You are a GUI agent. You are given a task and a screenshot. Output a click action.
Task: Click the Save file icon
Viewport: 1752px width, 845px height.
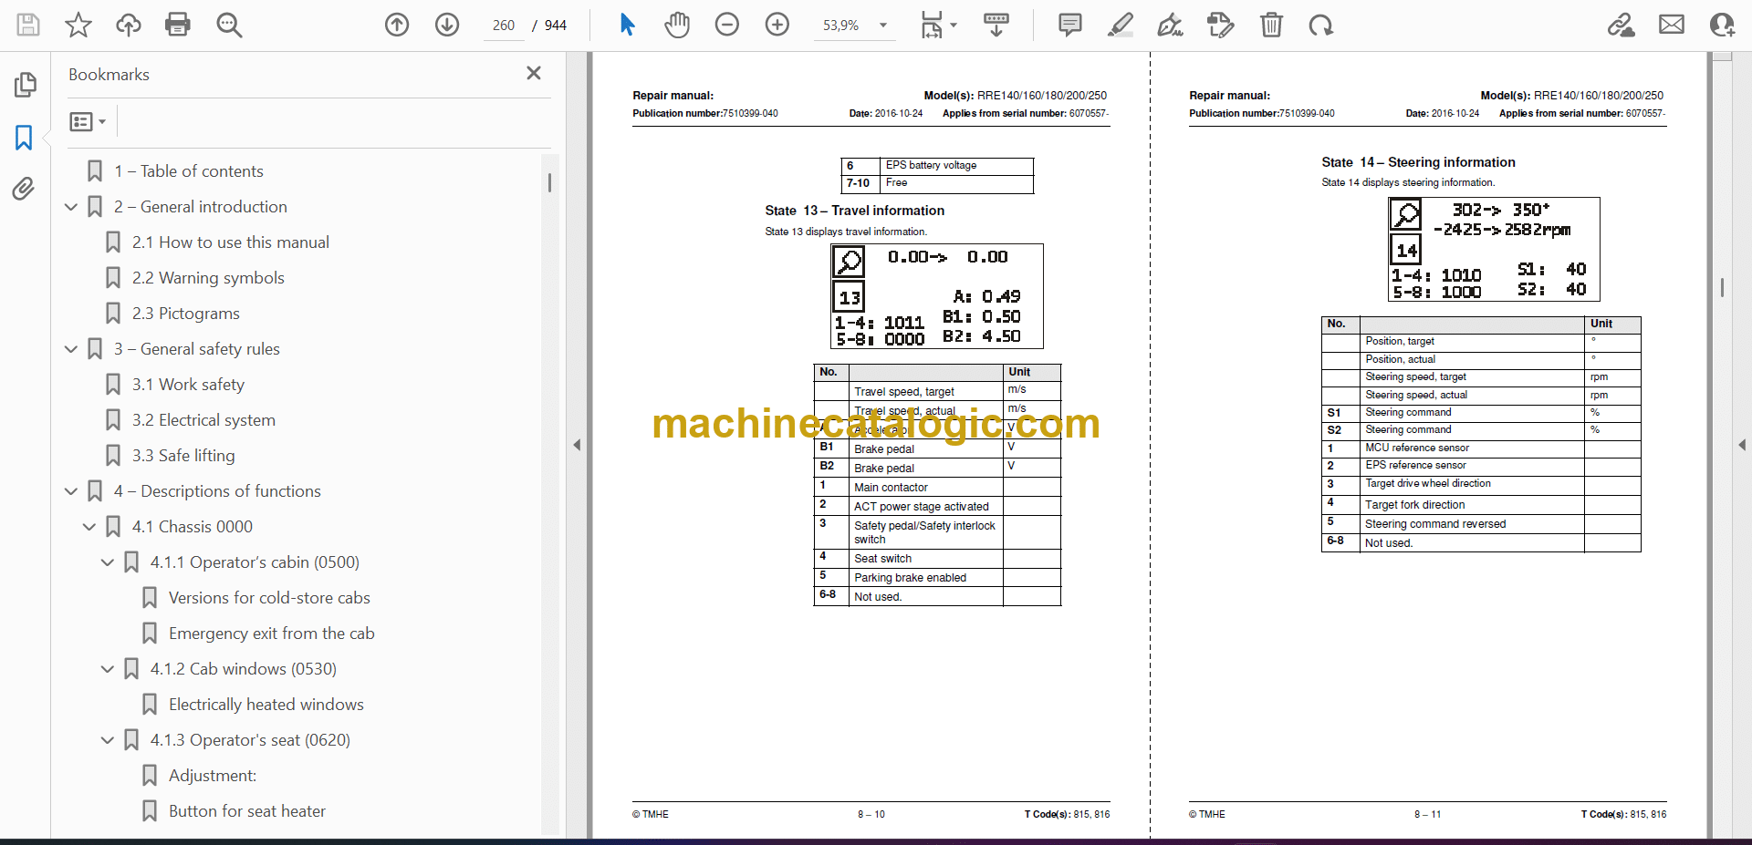[28, 25]
